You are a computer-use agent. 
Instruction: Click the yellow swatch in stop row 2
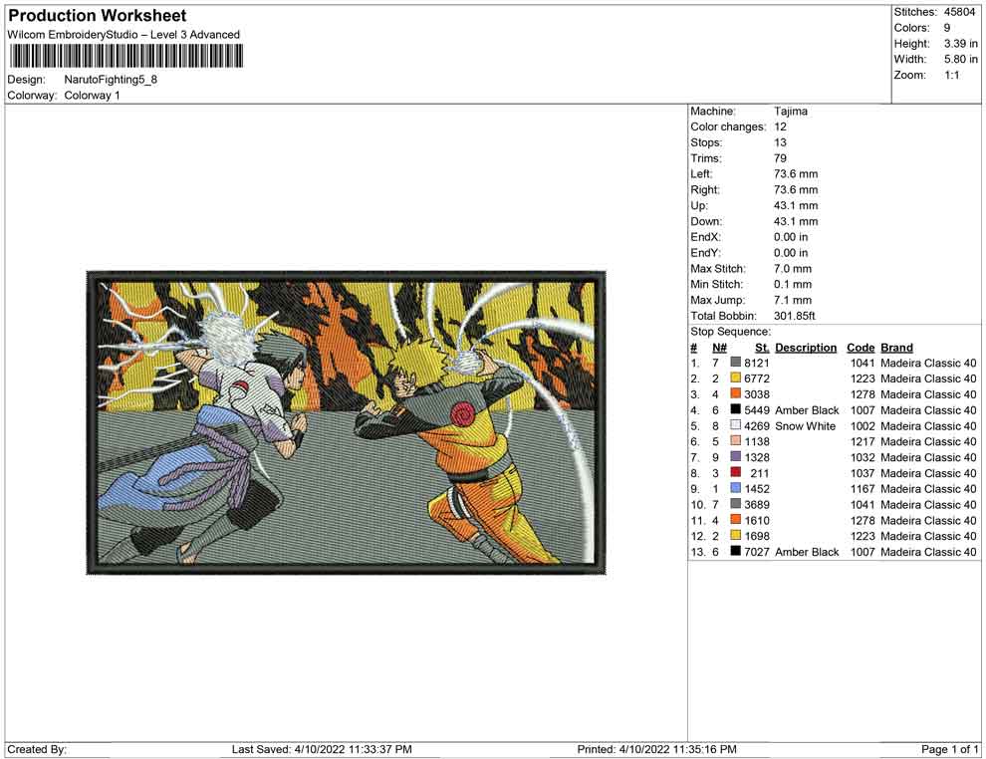tap(735, 378)
